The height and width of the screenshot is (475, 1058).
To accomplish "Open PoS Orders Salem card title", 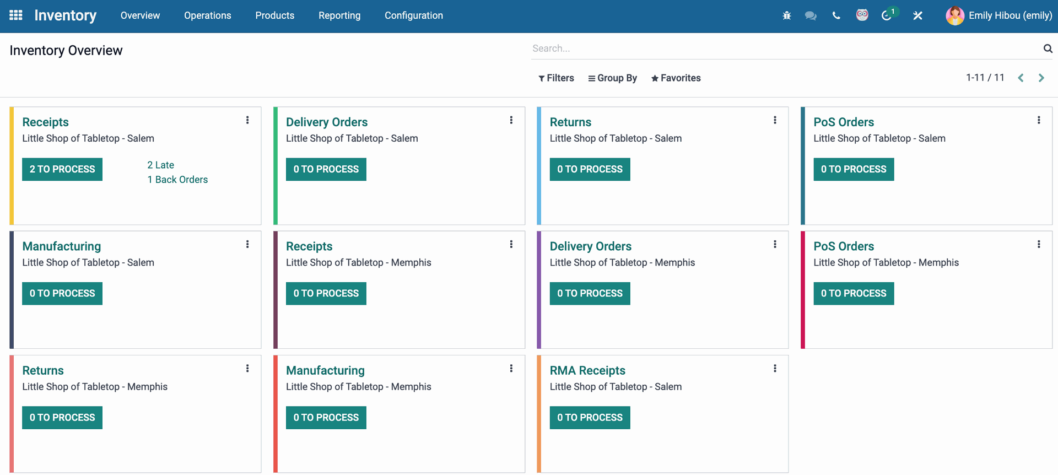I will tap(844, 122).
